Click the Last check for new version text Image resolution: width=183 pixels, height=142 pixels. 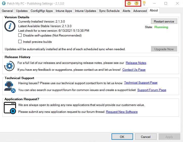pyautogui.click(x=54, y=31)
